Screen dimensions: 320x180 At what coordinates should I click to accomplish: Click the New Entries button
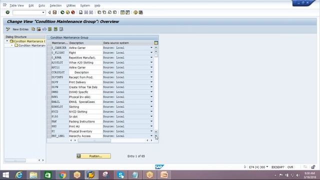[x=20, y=29]
